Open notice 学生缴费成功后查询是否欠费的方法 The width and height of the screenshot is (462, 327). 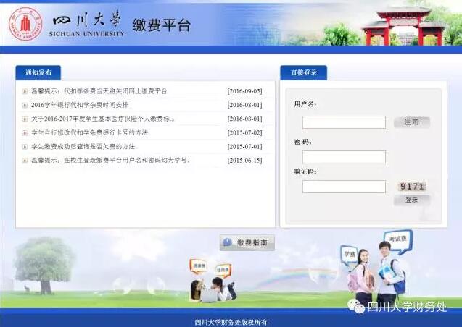[83, 147]
